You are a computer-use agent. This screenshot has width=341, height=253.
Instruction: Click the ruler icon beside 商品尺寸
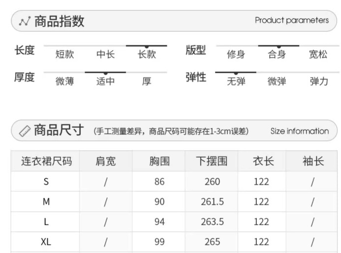pyautogui.click(x=25, y=131)
